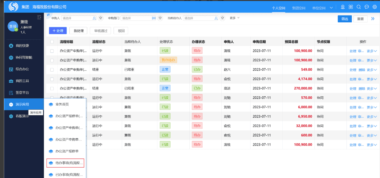
Task: Click the 我的工具 briefcase icon
Action: coord(11,81)
